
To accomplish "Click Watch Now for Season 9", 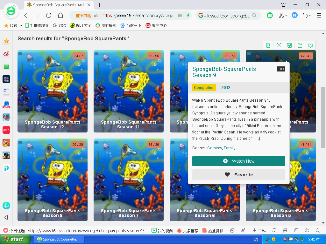I will pos(238,161).
